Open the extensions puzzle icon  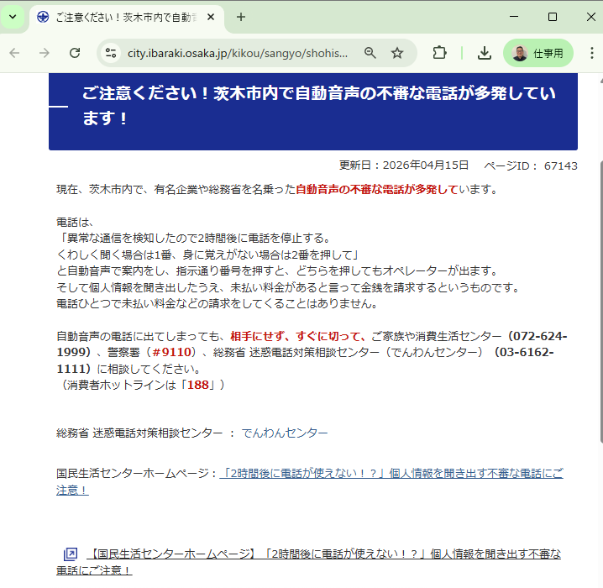[439, 53]
